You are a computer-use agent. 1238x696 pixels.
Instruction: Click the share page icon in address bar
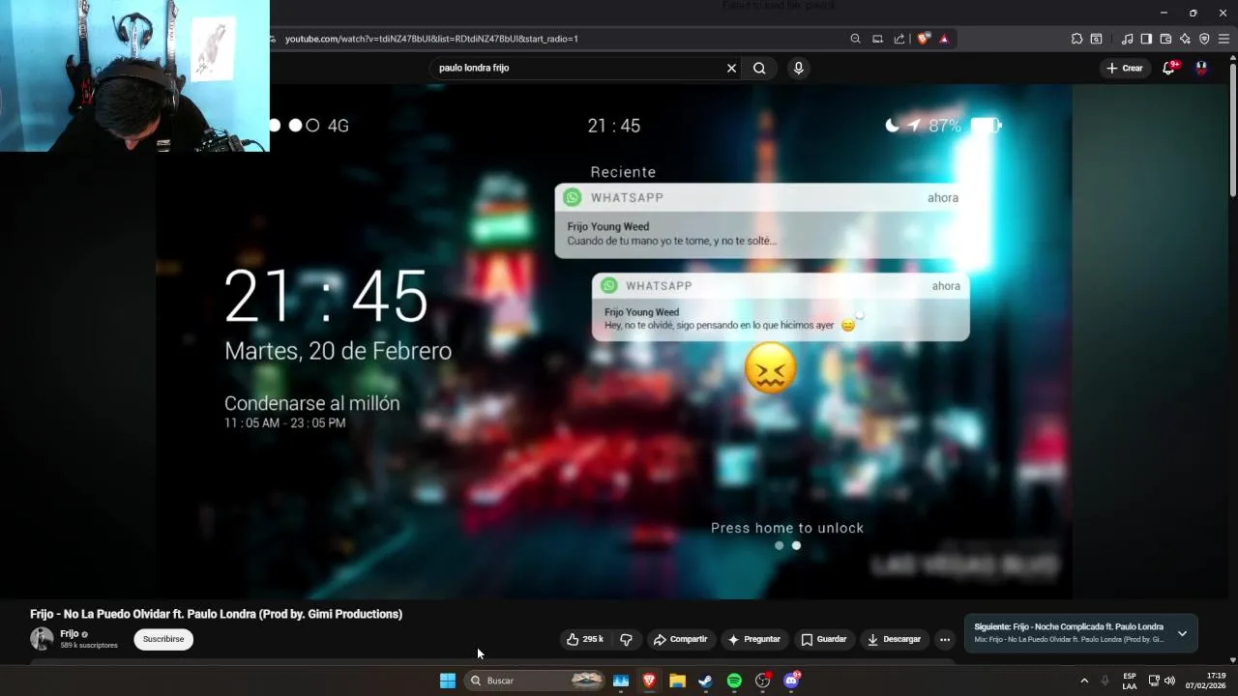pos(899,39)
